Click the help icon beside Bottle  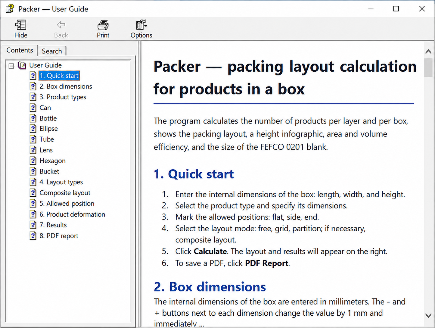(x=33, y=118)
